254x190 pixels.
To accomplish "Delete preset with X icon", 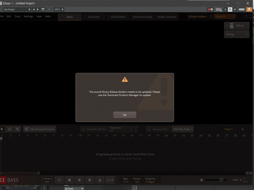I will [49, 9].
